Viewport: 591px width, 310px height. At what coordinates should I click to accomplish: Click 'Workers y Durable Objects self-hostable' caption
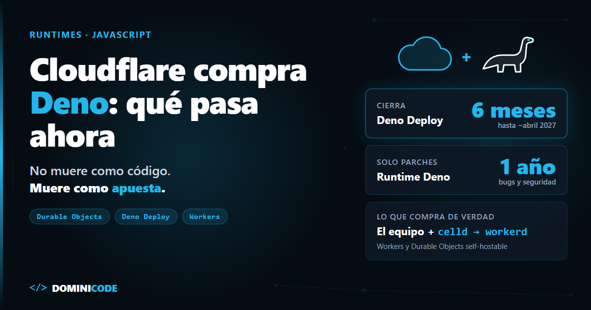pos(442,247)
